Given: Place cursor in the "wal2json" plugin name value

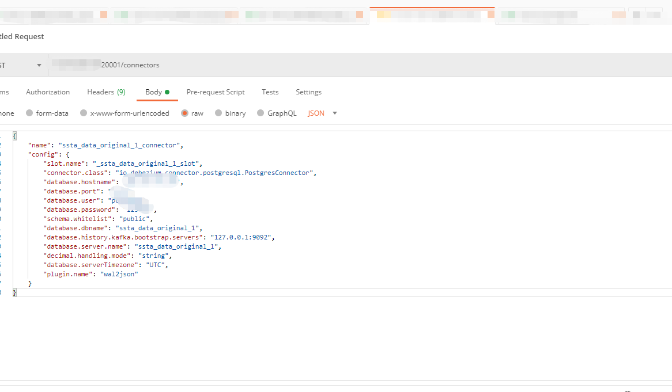Looking at the screenshot, I should click(x=119, y=274).
